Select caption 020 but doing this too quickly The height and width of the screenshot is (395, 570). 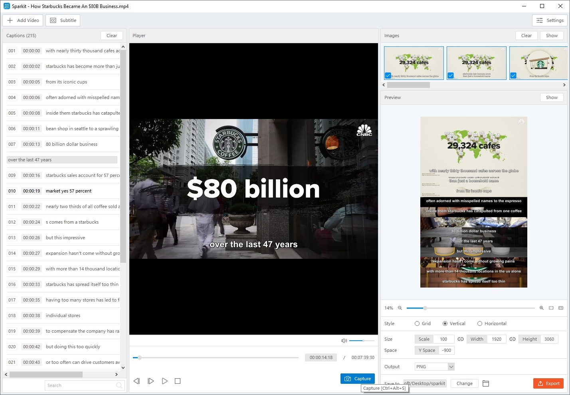pos(63,347)
